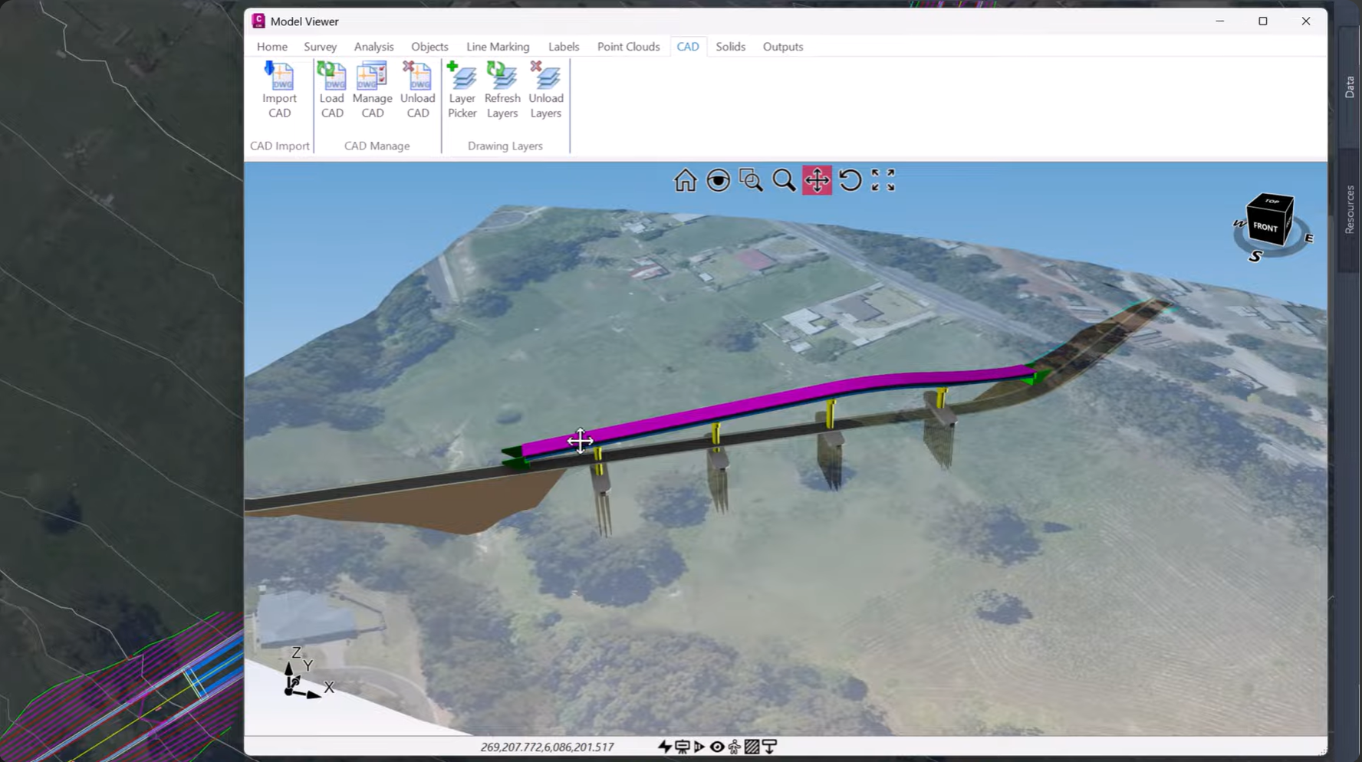
Task: Select the orbit view icon
Action: (x=719, y=180)
